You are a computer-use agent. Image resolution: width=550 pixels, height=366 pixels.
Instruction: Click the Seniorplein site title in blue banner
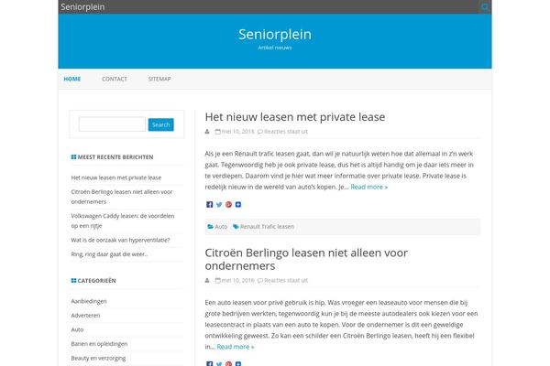click(x=275, y=35)
